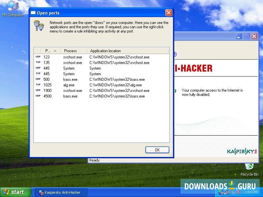This screenshot has height=197, width=263.
Task: Minimize the Kaspersky Anti-Hacker window
Action: (x=239, y=36)
